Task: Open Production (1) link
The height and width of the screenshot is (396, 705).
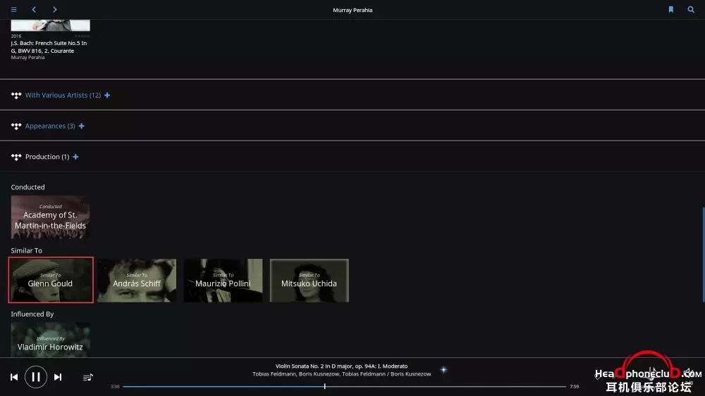Action: pos(47,157)
